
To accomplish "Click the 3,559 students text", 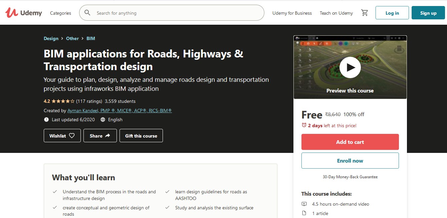I will (120, 101).
